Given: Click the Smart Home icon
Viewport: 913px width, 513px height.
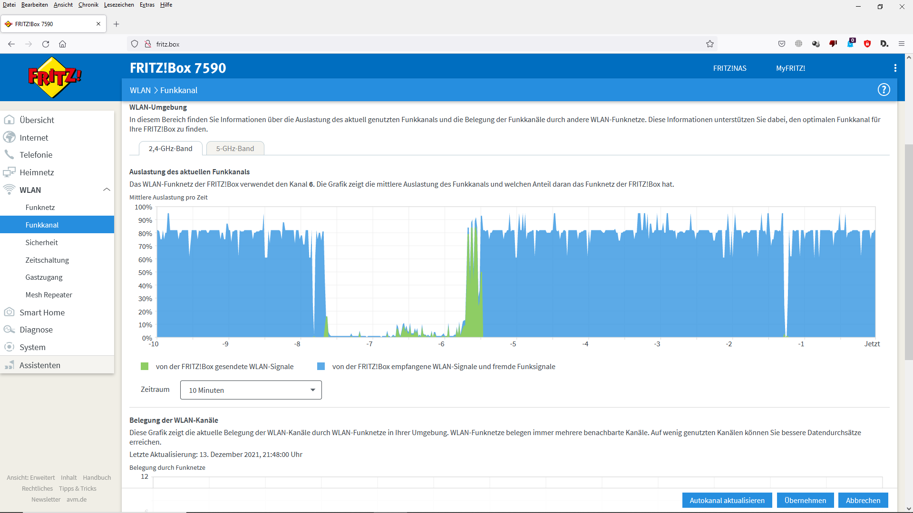Looking at the screenshot, I should point(9,312).
